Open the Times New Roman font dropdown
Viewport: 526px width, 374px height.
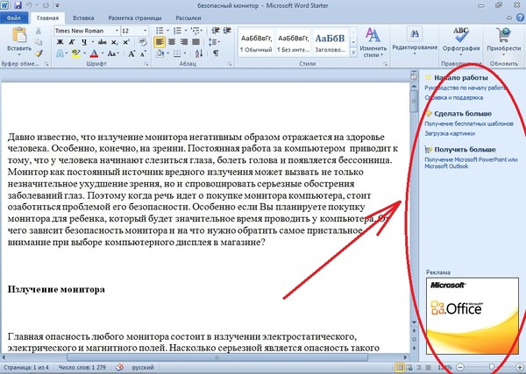(x=117, y=31)
